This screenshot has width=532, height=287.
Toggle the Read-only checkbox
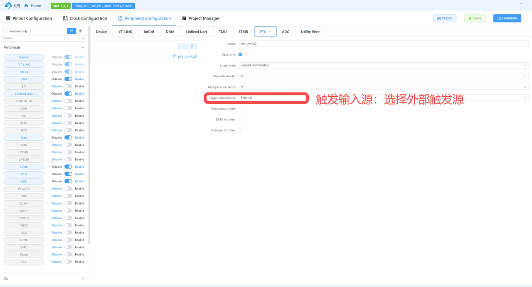click(x=240, y=54)
